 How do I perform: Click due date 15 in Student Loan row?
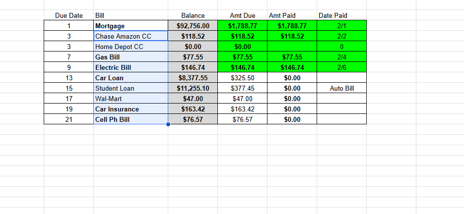[x=69, y=88]
